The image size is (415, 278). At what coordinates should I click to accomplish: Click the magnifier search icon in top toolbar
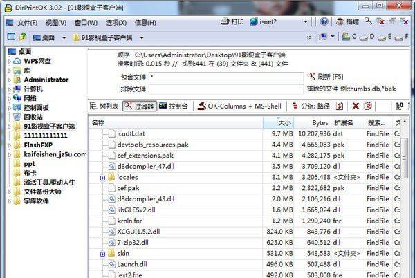368,21
